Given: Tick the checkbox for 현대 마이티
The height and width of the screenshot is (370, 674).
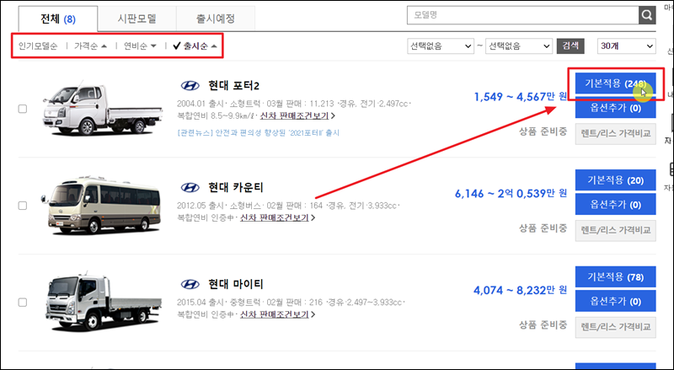Looking at the screenshot, I should click(23, 303).
